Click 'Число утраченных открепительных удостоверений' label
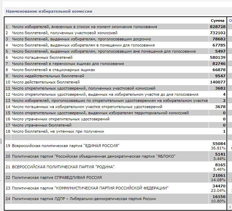232x211 pixels. click(x=61, y=119)
